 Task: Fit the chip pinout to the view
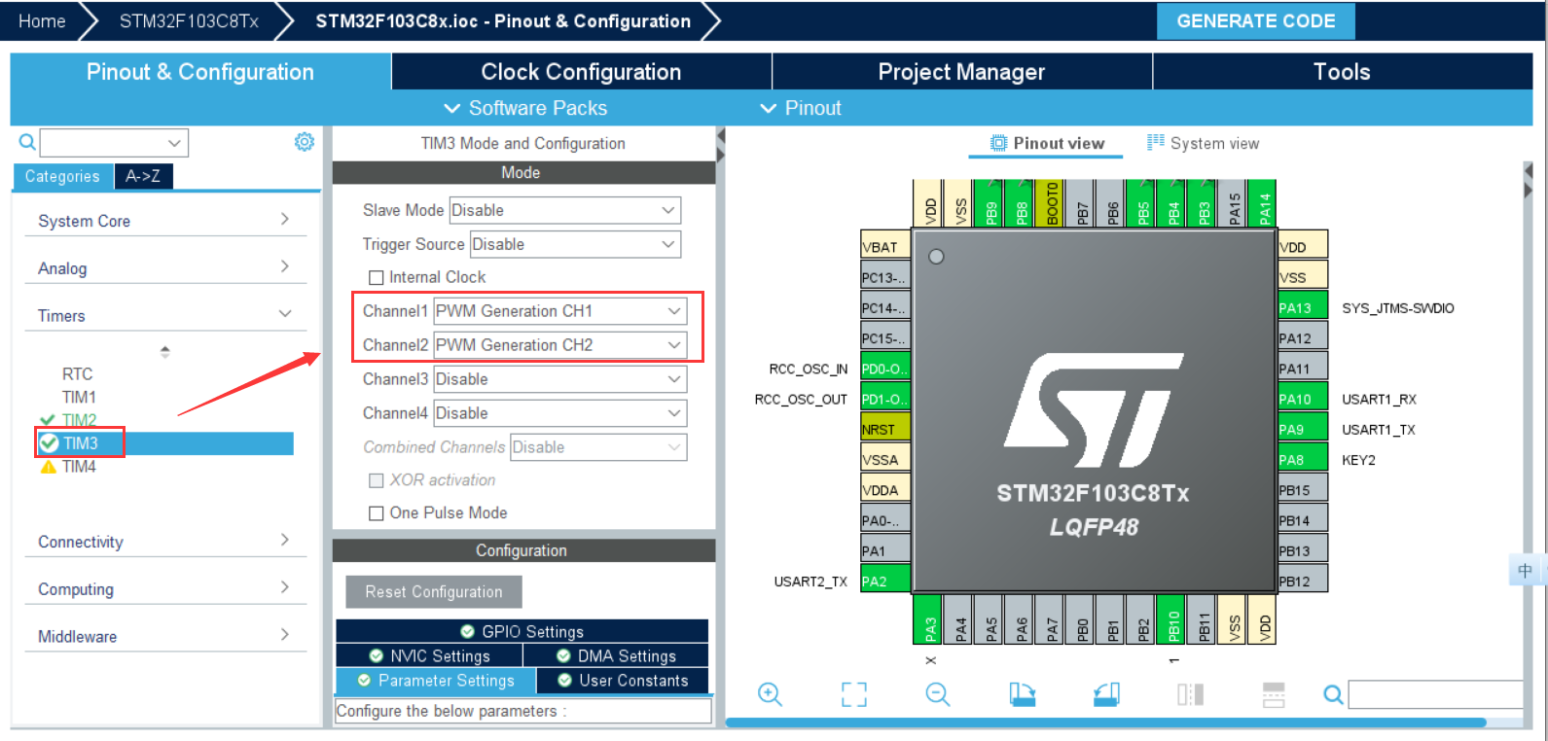point(853,694)
